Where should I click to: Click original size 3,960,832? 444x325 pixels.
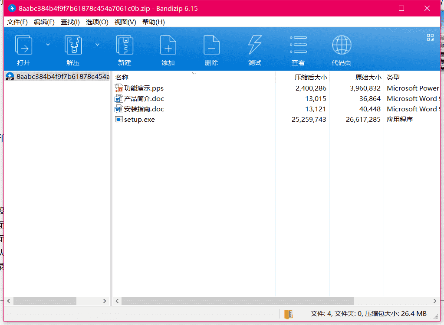click(365, 88)
